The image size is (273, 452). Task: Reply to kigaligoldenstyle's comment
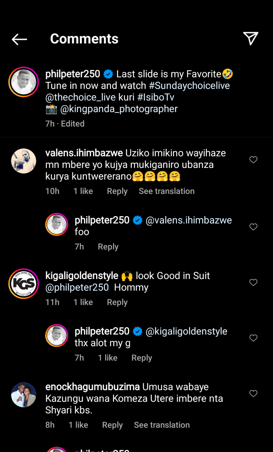pyautogui.click(x=117, y=302)
